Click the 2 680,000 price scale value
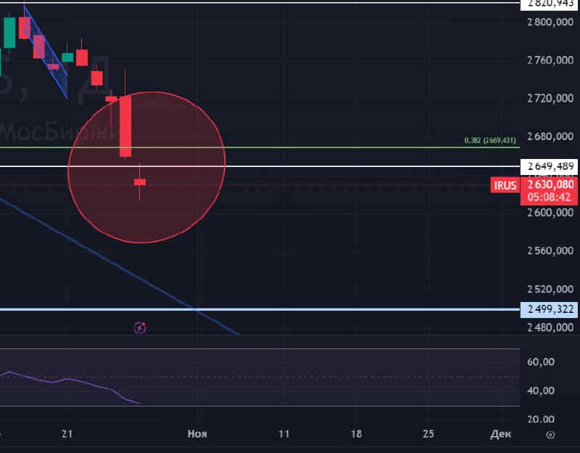Image resolution: width=580 pixels, height=453 pixels. 550,136
